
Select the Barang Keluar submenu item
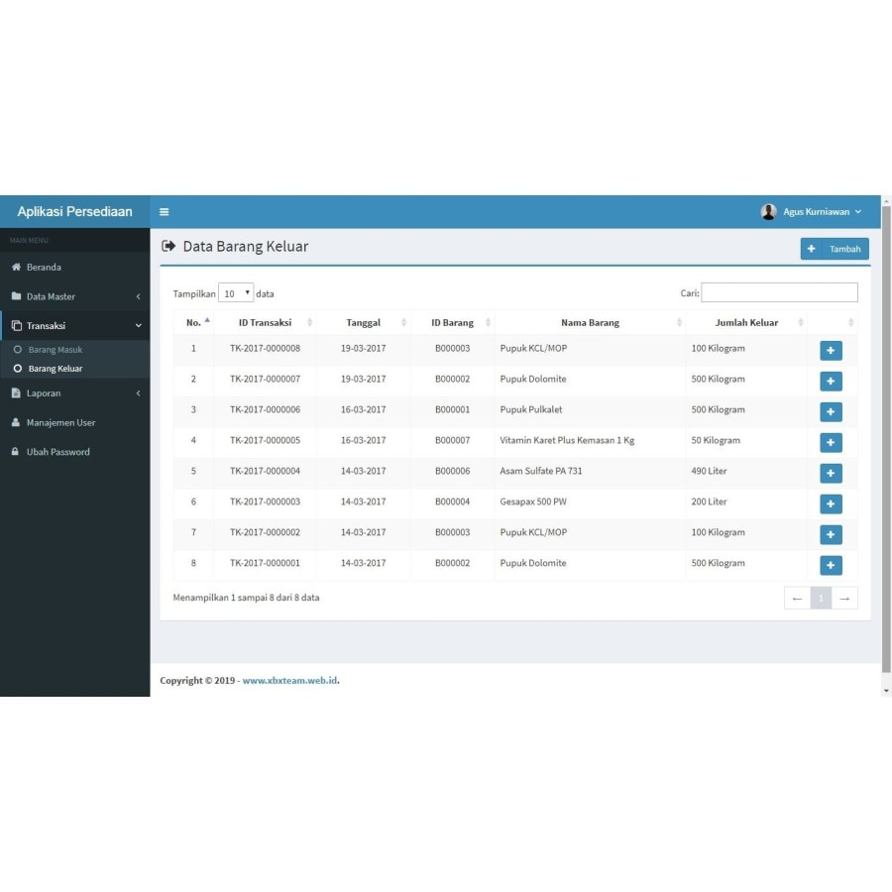55,369
